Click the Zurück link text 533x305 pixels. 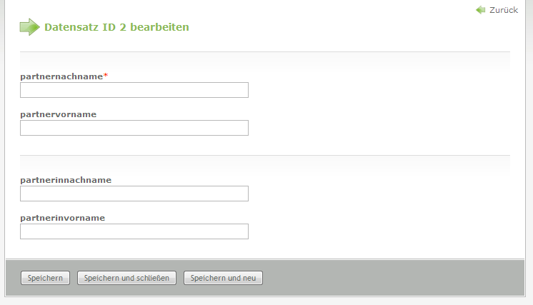tap(504, 10)
